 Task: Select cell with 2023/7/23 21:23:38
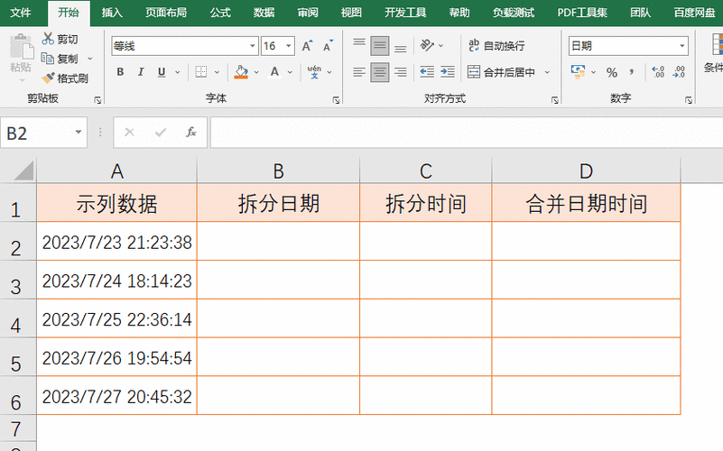click(116, 242)
